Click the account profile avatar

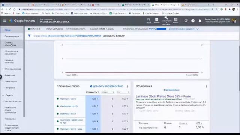[x=234, y=21]
